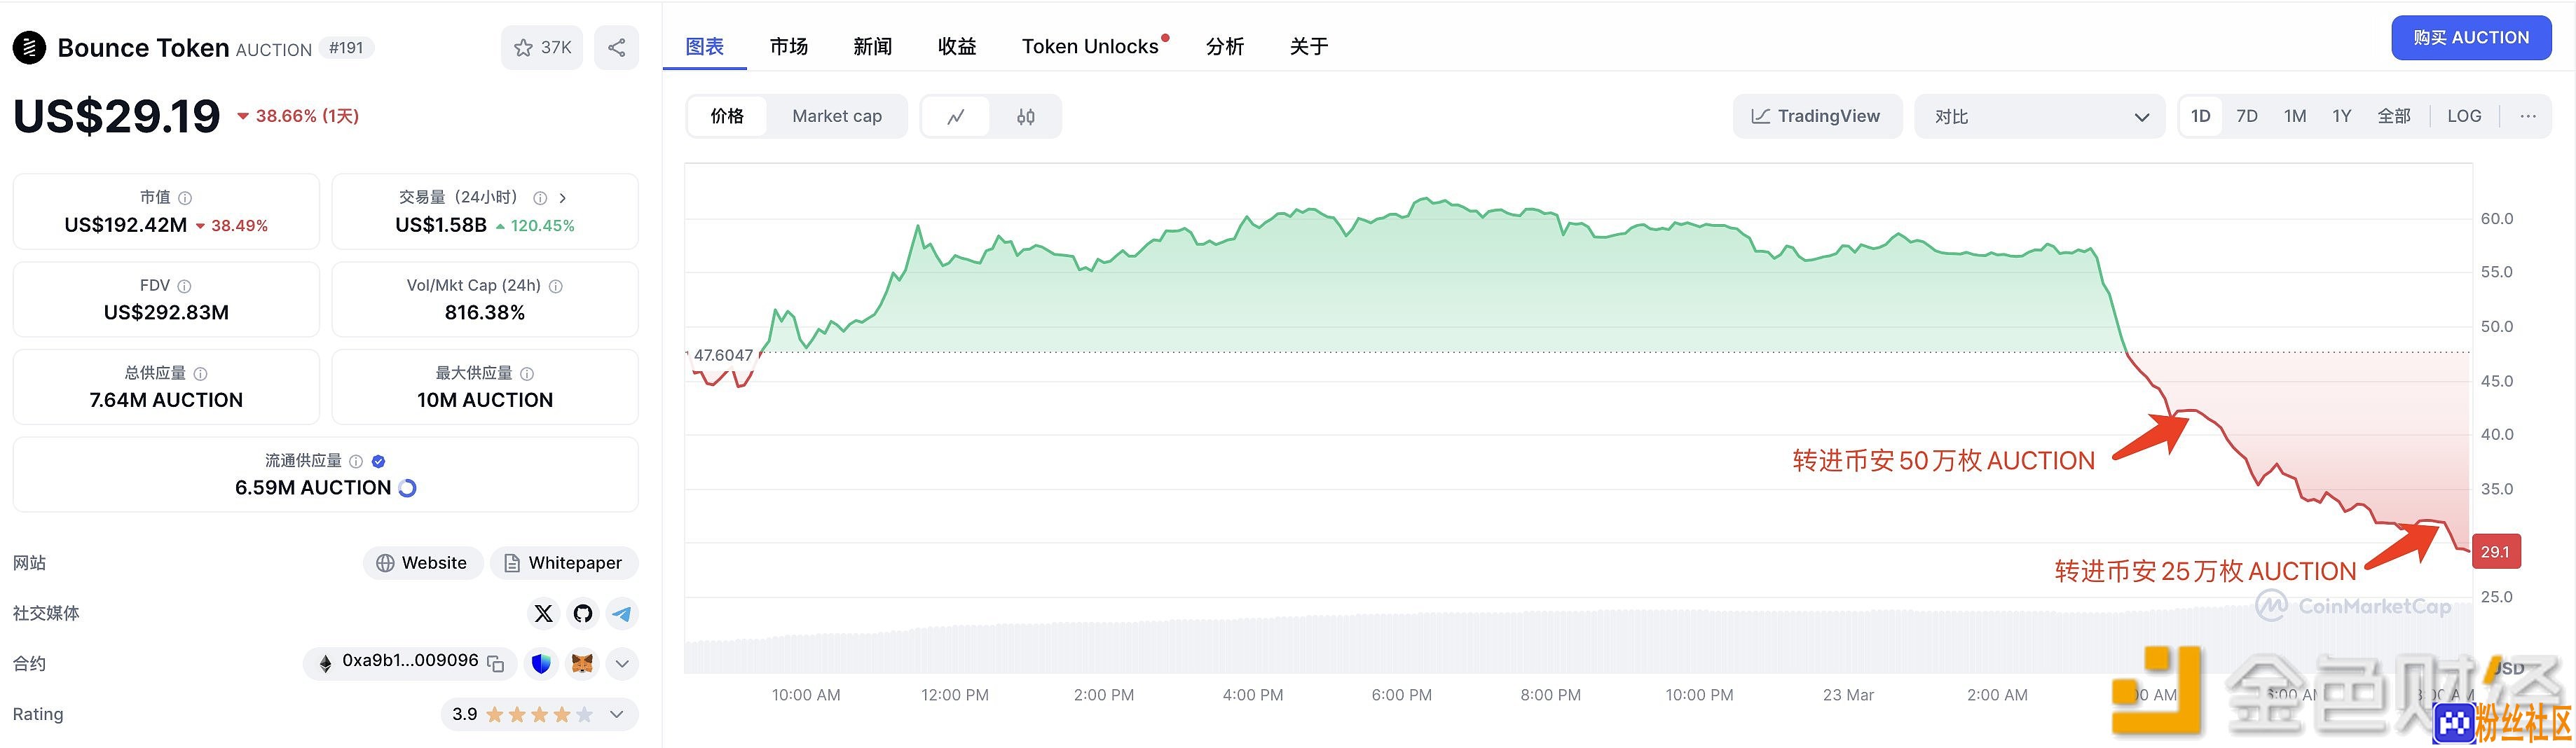Screen dimensions: 2576x748
Task: Select the 1D time range
Action: [x=2200, y=116]
